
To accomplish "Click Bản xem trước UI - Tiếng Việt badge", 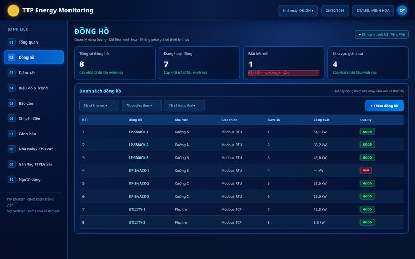I will 382,34.
